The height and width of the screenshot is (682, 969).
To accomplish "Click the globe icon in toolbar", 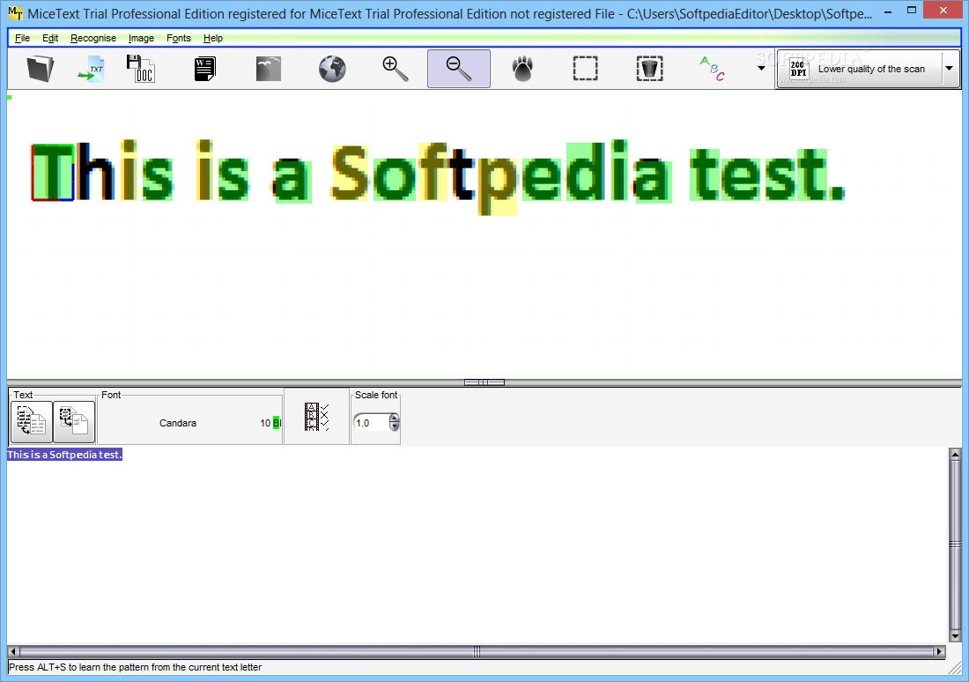I will click(332, 69).
